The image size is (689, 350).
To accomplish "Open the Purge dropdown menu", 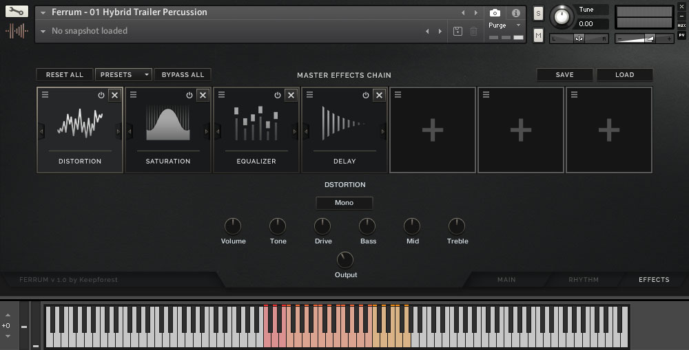I will tap(504, 25).
